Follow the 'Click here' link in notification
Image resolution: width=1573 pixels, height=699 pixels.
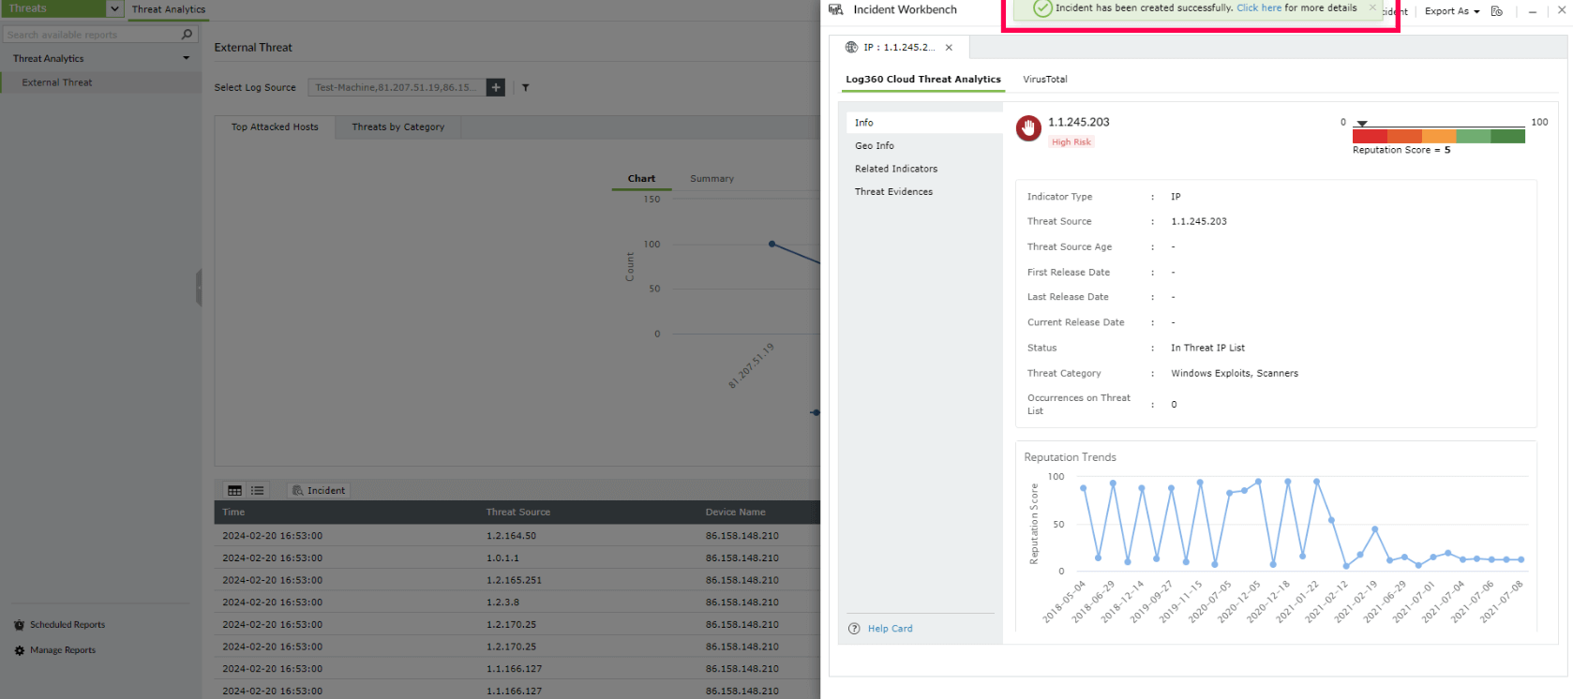pos(1259,7)
